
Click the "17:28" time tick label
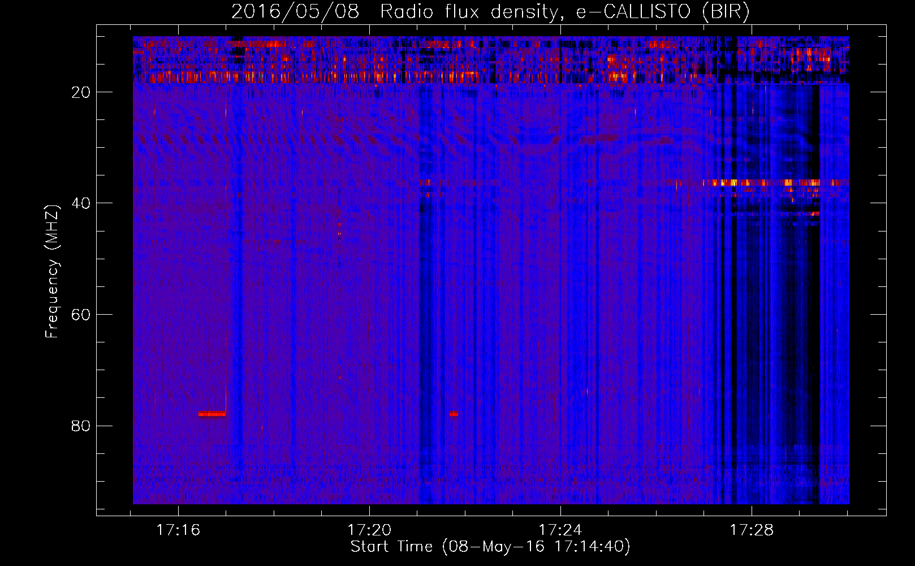(752, 530)
